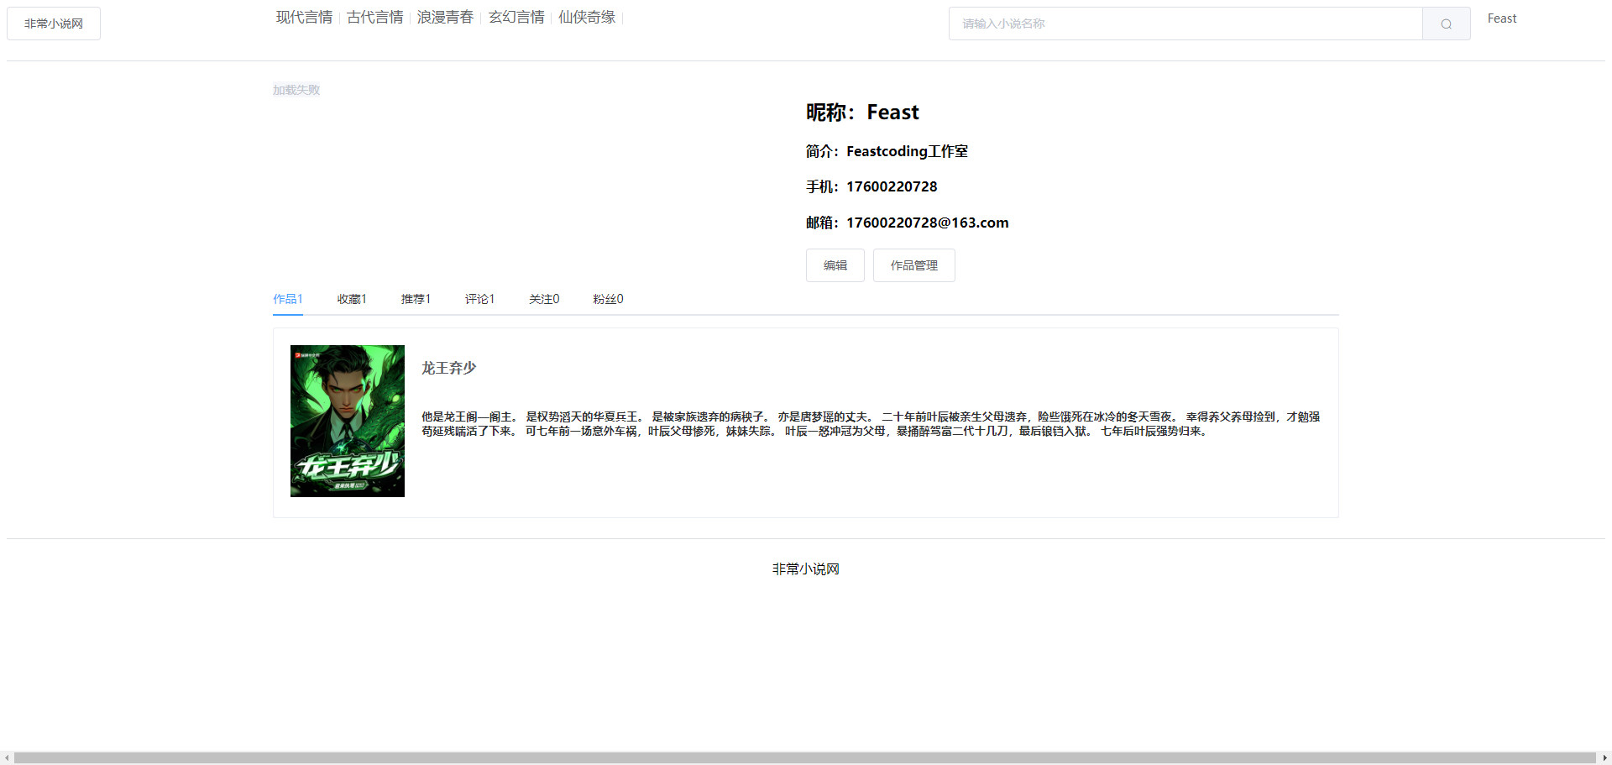1612x765 pixels.
Task: Click the 龙王弃少 cover thumbnail
Action: tap(348, 421)
